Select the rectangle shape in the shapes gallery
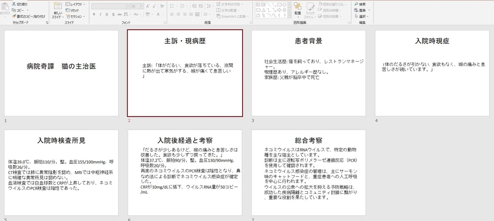The image size is (494, 221). click(x=279, y=5)
